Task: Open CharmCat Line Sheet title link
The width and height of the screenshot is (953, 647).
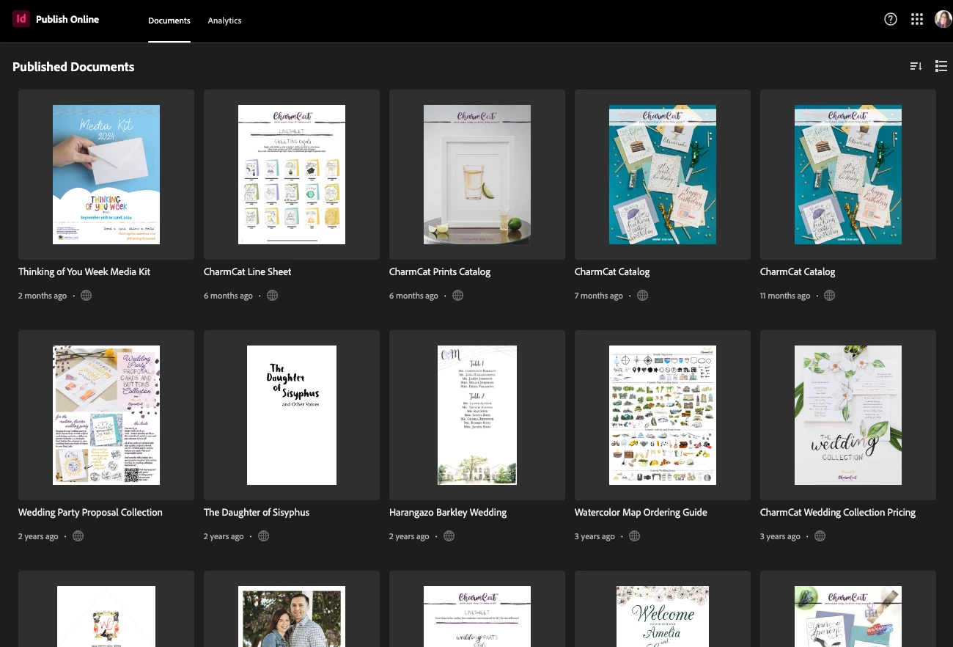Action: pyautogui.click(x=247, y=271)
